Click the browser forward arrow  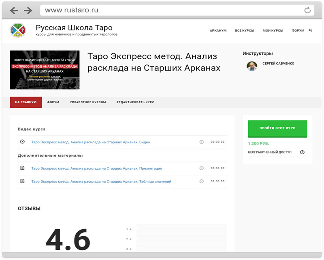[28, 10]
